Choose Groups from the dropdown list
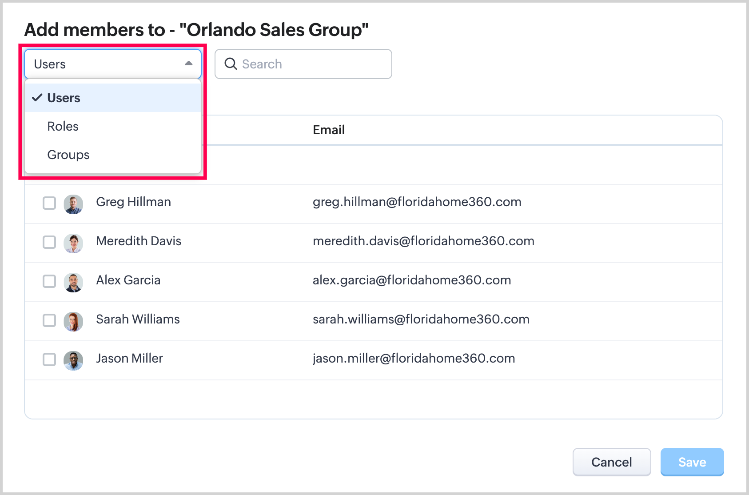This screenshot has width=749, height=495. click(68, 155)
